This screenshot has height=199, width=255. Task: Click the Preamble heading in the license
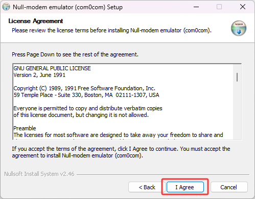[x=25, y=128]
